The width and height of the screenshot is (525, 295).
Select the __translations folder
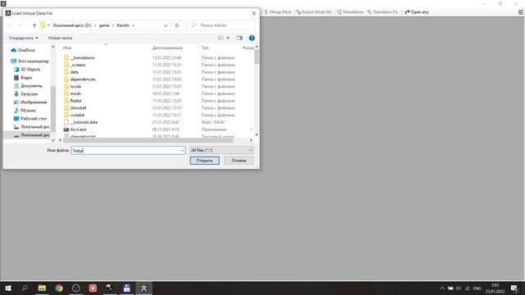82,58
